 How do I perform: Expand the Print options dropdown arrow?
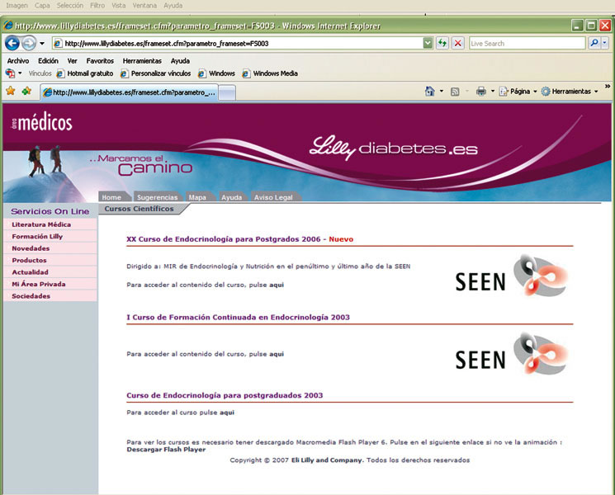[493, 92]
